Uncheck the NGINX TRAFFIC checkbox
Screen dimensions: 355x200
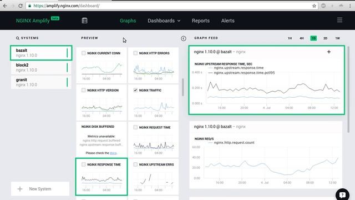(135, 90)
